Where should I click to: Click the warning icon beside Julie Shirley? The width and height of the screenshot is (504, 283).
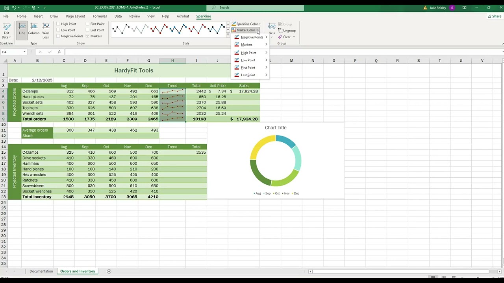(x=425, y=7)
